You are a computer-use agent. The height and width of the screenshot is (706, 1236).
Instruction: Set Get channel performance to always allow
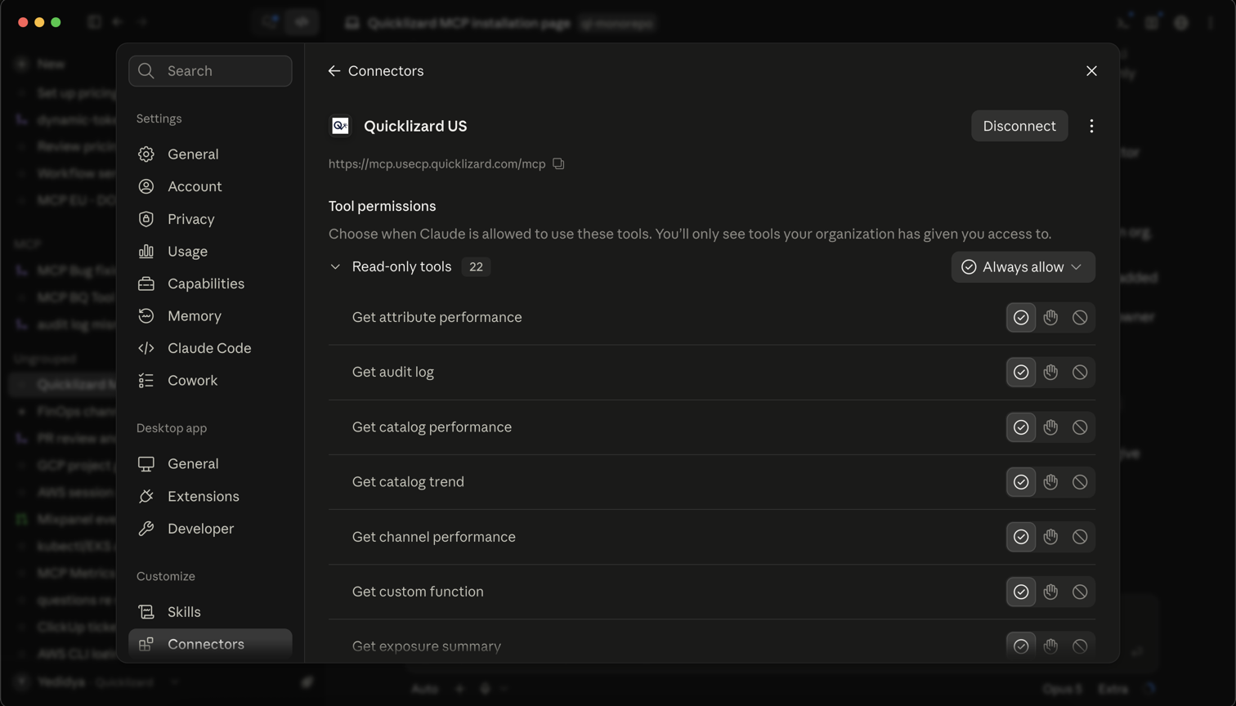[1021, 537]
